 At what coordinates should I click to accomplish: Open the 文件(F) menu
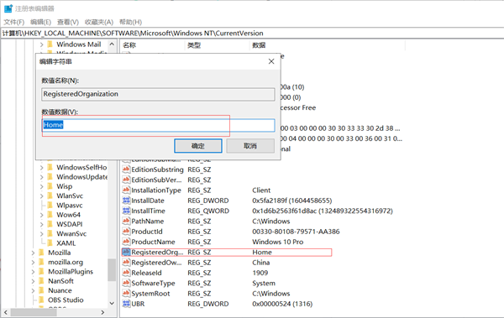coord(13,22)
